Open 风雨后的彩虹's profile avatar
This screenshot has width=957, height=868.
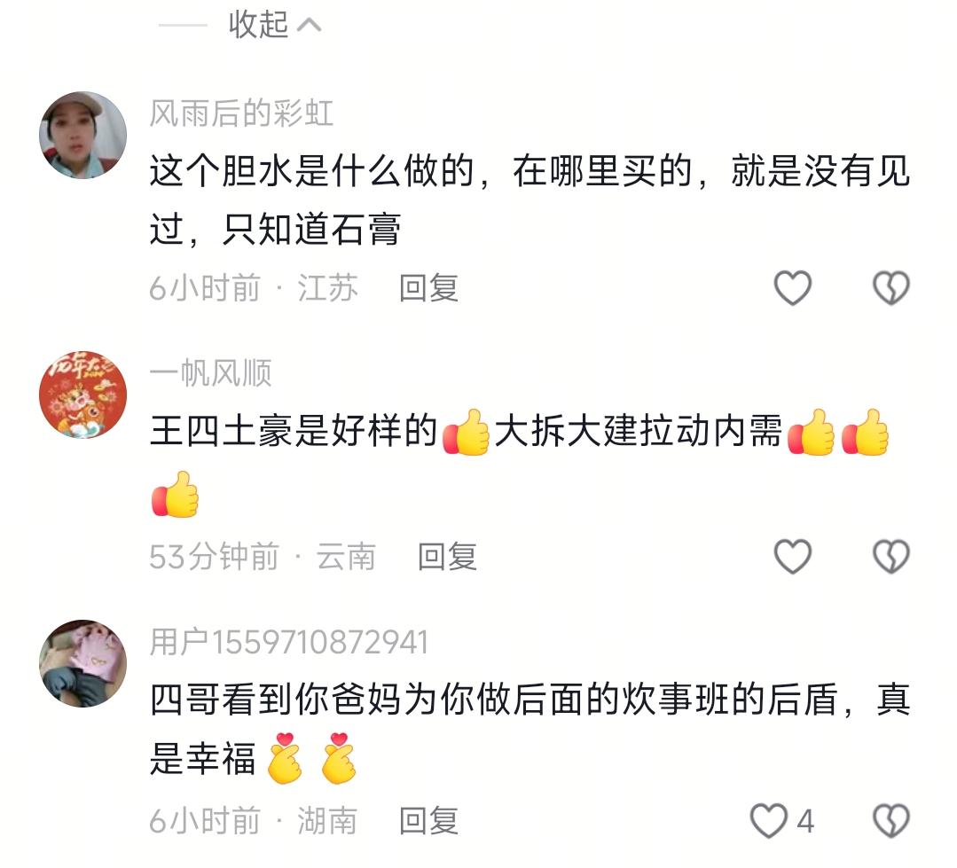click(x=83, y=135)
